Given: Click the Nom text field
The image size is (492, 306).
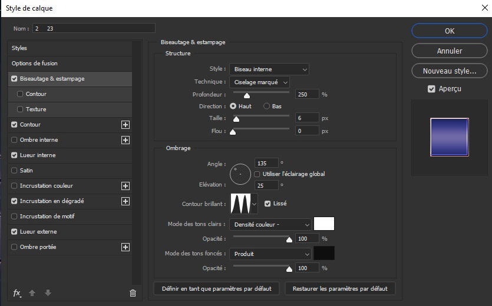Looking at the screenshot, I should click(x=94, y=28).
